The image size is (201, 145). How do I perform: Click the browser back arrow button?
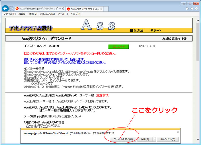(x=5, y=8)
